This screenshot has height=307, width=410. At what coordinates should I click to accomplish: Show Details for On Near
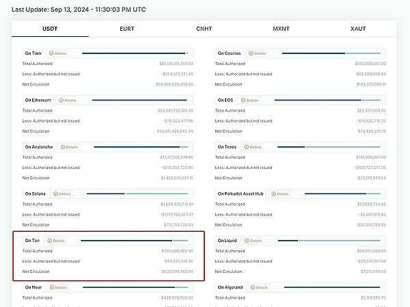[59, 287]
